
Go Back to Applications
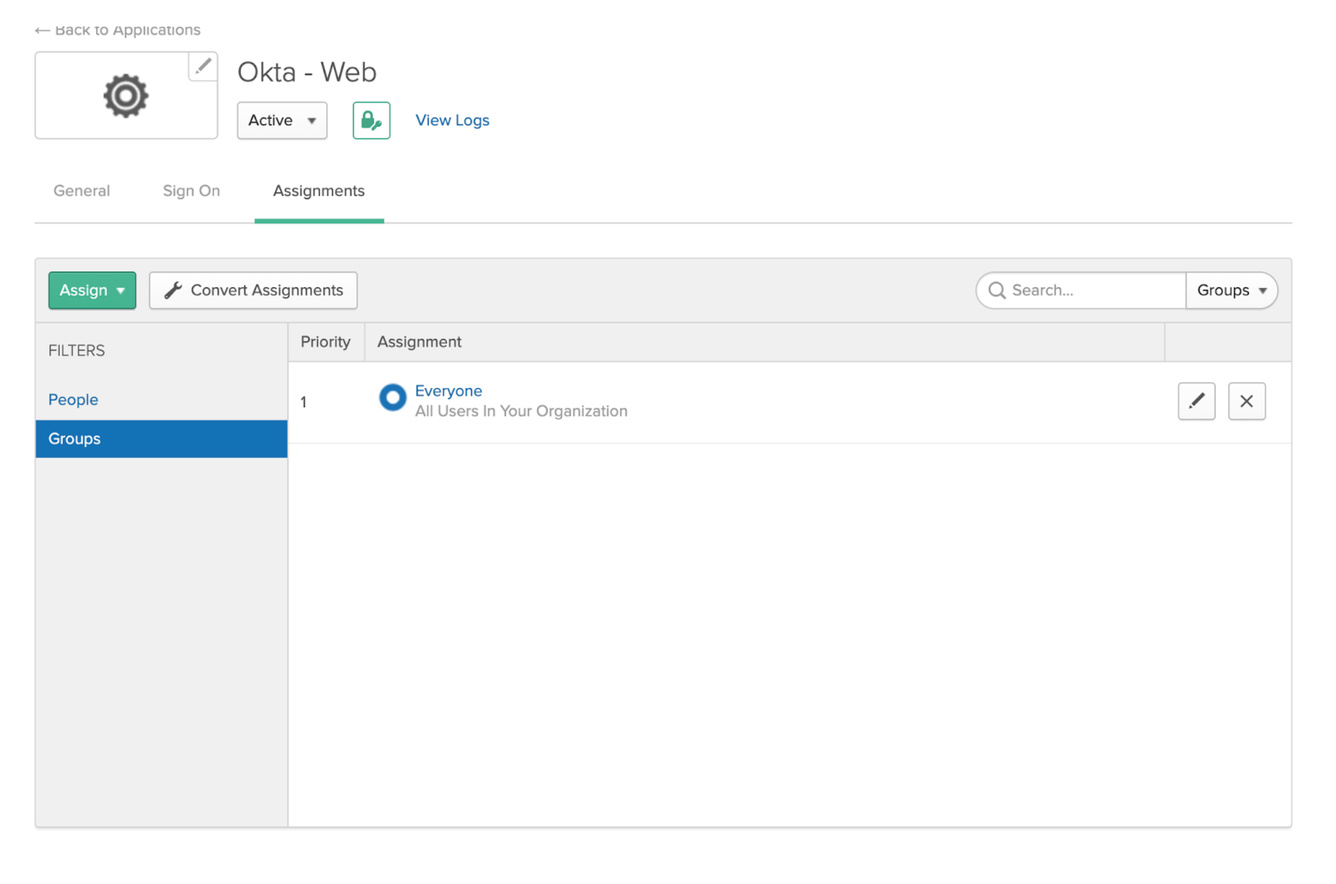(x=118, y=30)
